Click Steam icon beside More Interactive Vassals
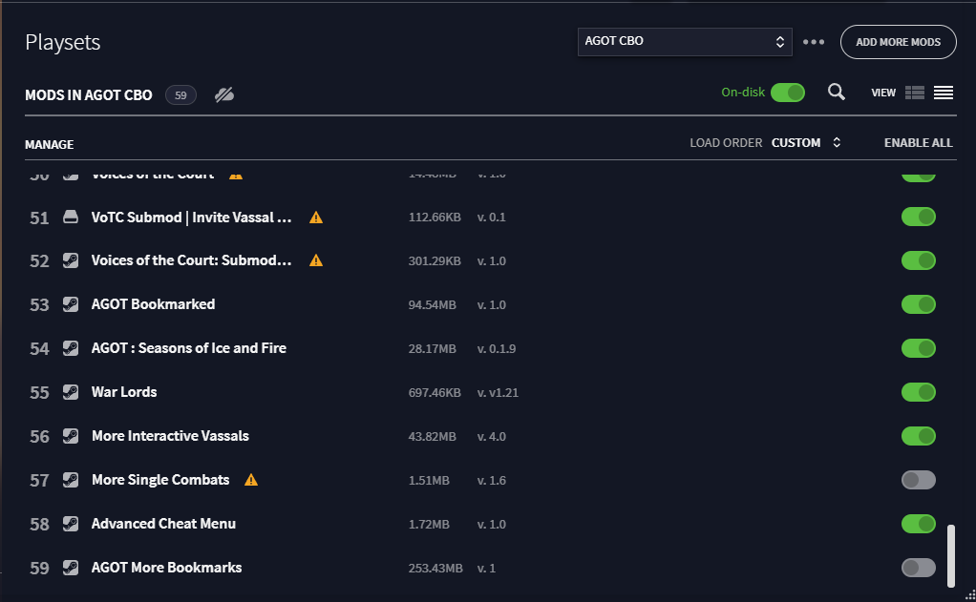 pos(71,436)
